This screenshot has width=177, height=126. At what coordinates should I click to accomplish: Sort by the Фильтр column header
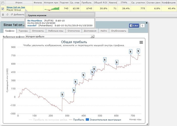[38, 3]
